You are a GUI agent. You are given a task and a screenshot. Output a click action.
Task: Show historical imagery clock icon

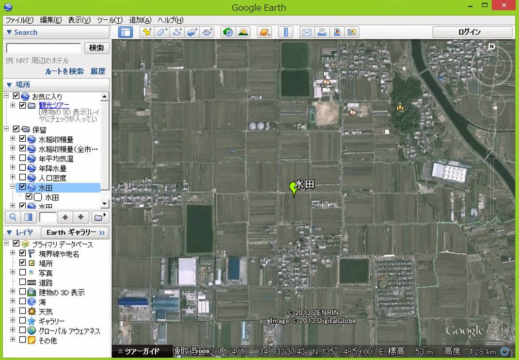click(228, 32)
